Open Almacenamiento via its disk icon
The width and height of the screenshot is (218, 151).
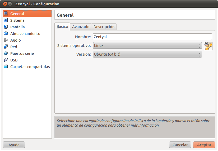coord(6,33)
